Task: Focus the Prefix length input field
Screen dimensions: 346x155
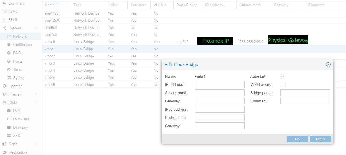Action: point(220,118)
